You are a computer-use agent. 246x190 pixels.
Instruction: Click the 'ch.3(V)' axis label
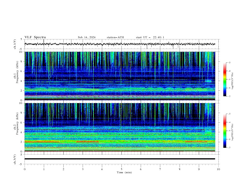(x=15, y=159)
